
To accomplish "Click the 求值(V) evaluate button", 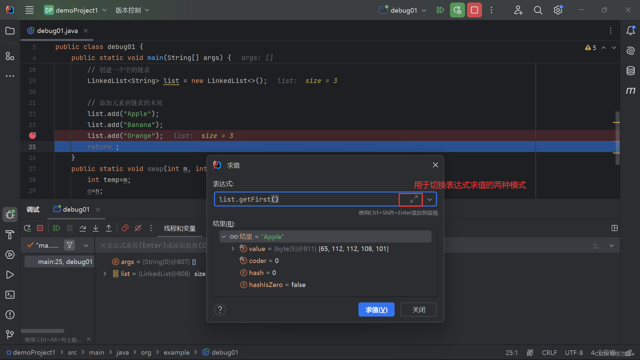I will (x=377, y=309).
